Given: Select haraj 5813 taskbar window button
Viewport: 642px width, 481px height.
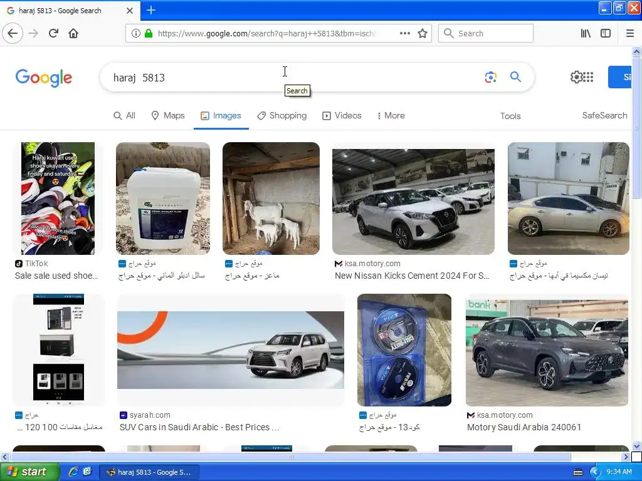Looking at the screenshot, I should tap(149, 472).
